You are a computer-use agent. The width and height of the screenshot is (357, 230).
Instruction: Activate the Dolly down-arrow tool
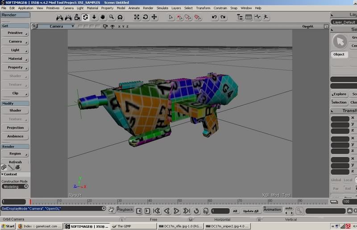(x=94, y=17)
